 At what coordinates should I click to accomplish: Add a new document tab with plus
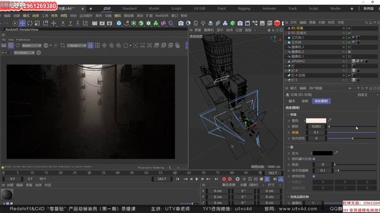90,9
